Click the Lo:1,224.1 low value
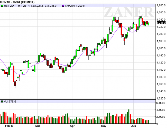Image resolution: width=167 pixels, height=128 pixels. pos(38,6)
